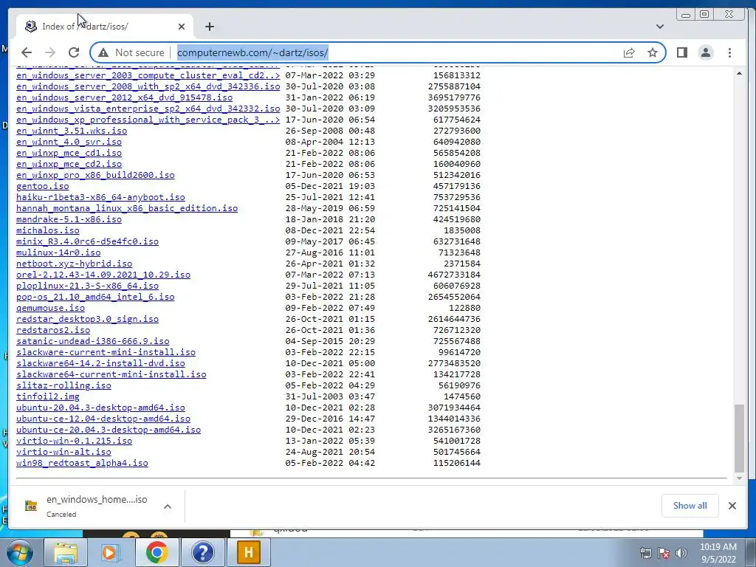The width and height of the screenshot is (756, 567).
Task: Open the Chrome profile menu
Action: pos(705,52)
